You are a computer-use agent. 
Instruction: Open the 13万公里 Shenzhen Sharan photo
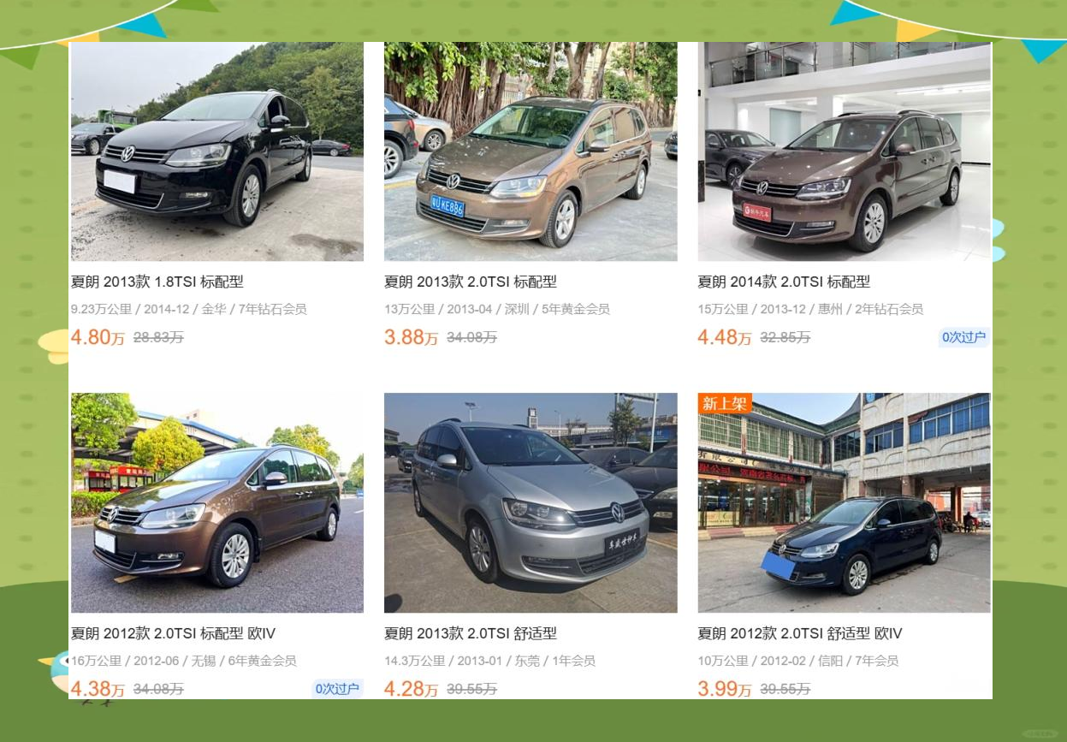tap(531, 151)
